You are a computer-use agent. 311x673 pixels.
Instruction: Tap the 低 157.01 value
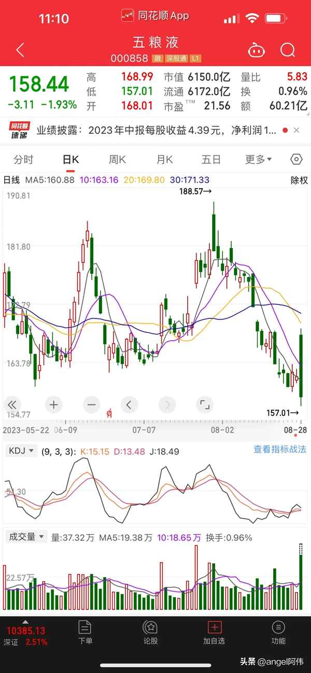tap(137, 91)
